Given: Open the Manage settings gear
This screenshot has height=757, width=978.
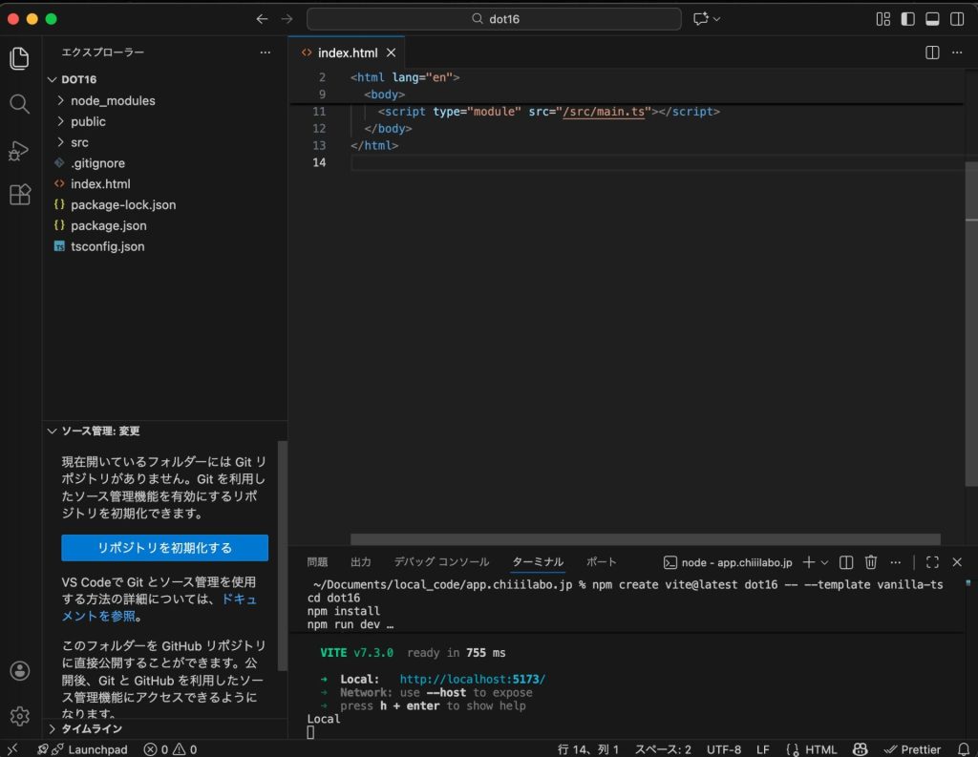Looking at the screenshot, I should [19, 716].
